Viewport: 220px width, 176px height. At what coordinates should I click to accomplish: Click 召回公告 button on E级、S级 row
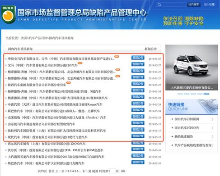point(138,90)
